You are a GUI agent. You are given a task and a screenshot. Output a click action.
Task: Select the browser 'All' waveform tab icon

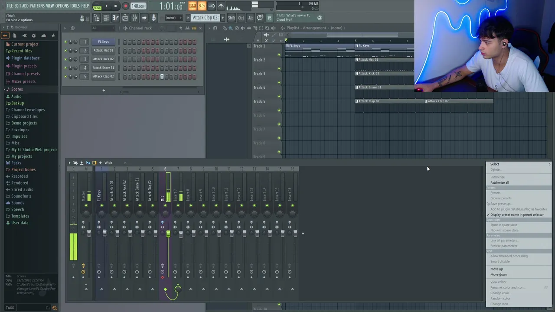click(5, 36)
